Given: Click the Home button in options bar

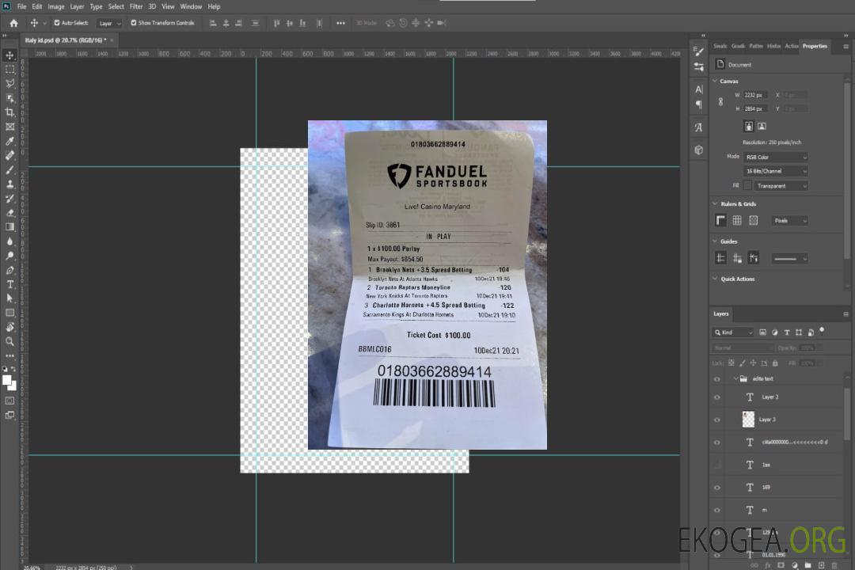Looking at the screenshot, I should click(13, 23).
